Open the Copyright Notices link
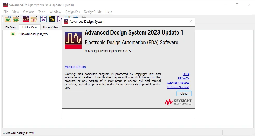The width and height of the screenshot is (256, 137). coord(178,83)
